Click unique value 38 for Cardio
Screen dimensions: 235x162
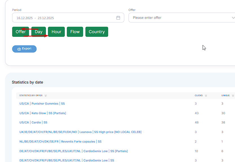click(223, 122)
